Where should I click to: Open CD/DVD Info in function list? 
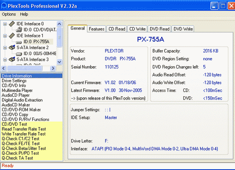click(x=32, y=85)
